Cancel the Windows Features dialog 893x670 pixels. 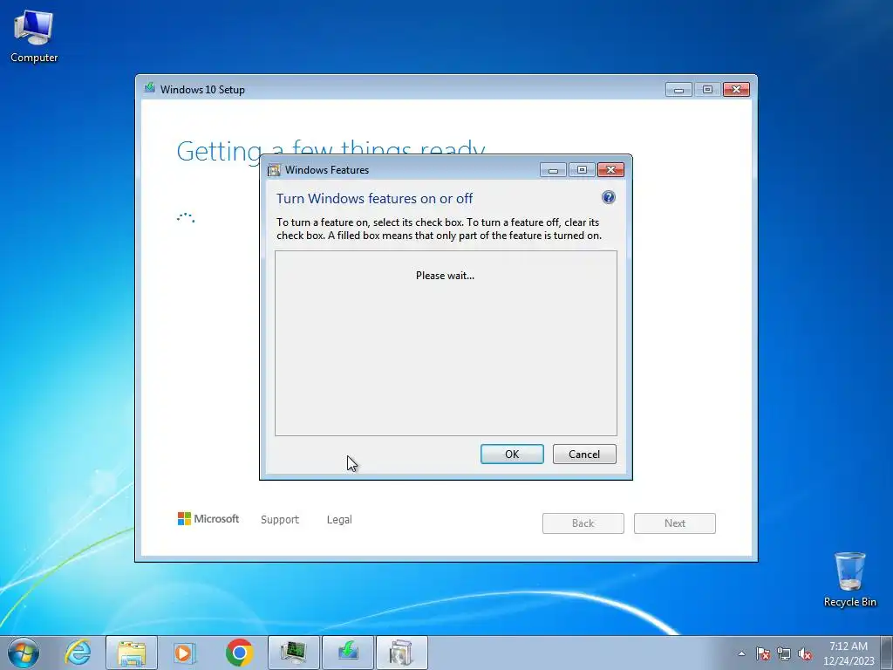pos(584,454)
